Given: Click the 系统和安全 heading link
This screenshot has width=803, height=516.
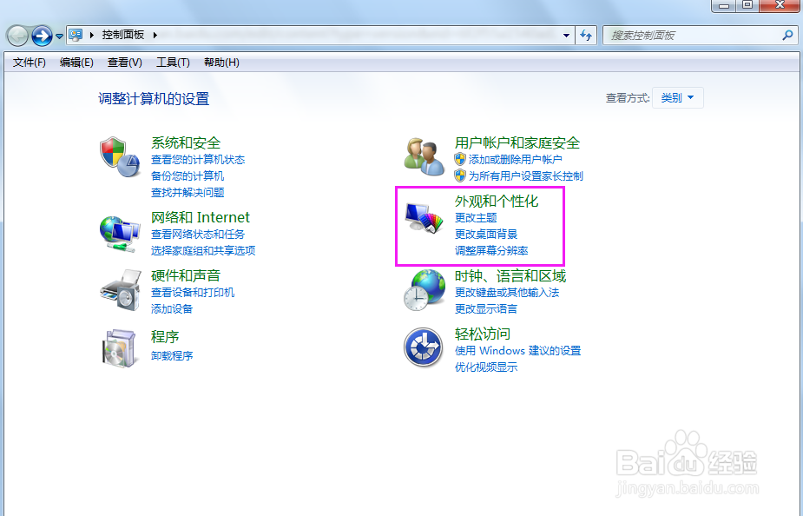Looking at the screenshot, I should (186, 142).
